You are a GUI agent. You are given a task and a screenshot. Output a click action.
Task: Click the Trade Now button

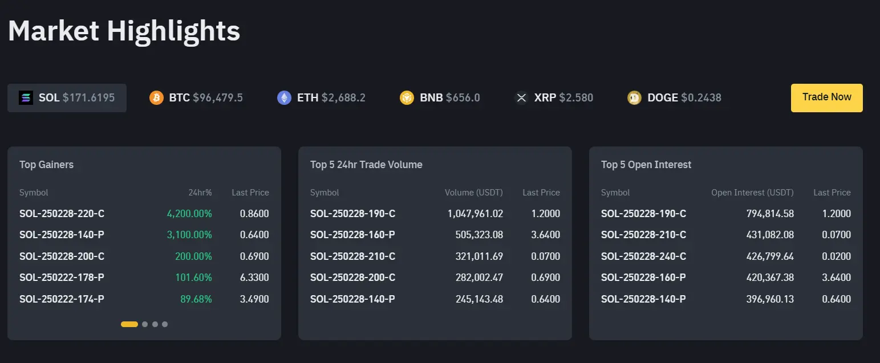(x=827, y=98)
